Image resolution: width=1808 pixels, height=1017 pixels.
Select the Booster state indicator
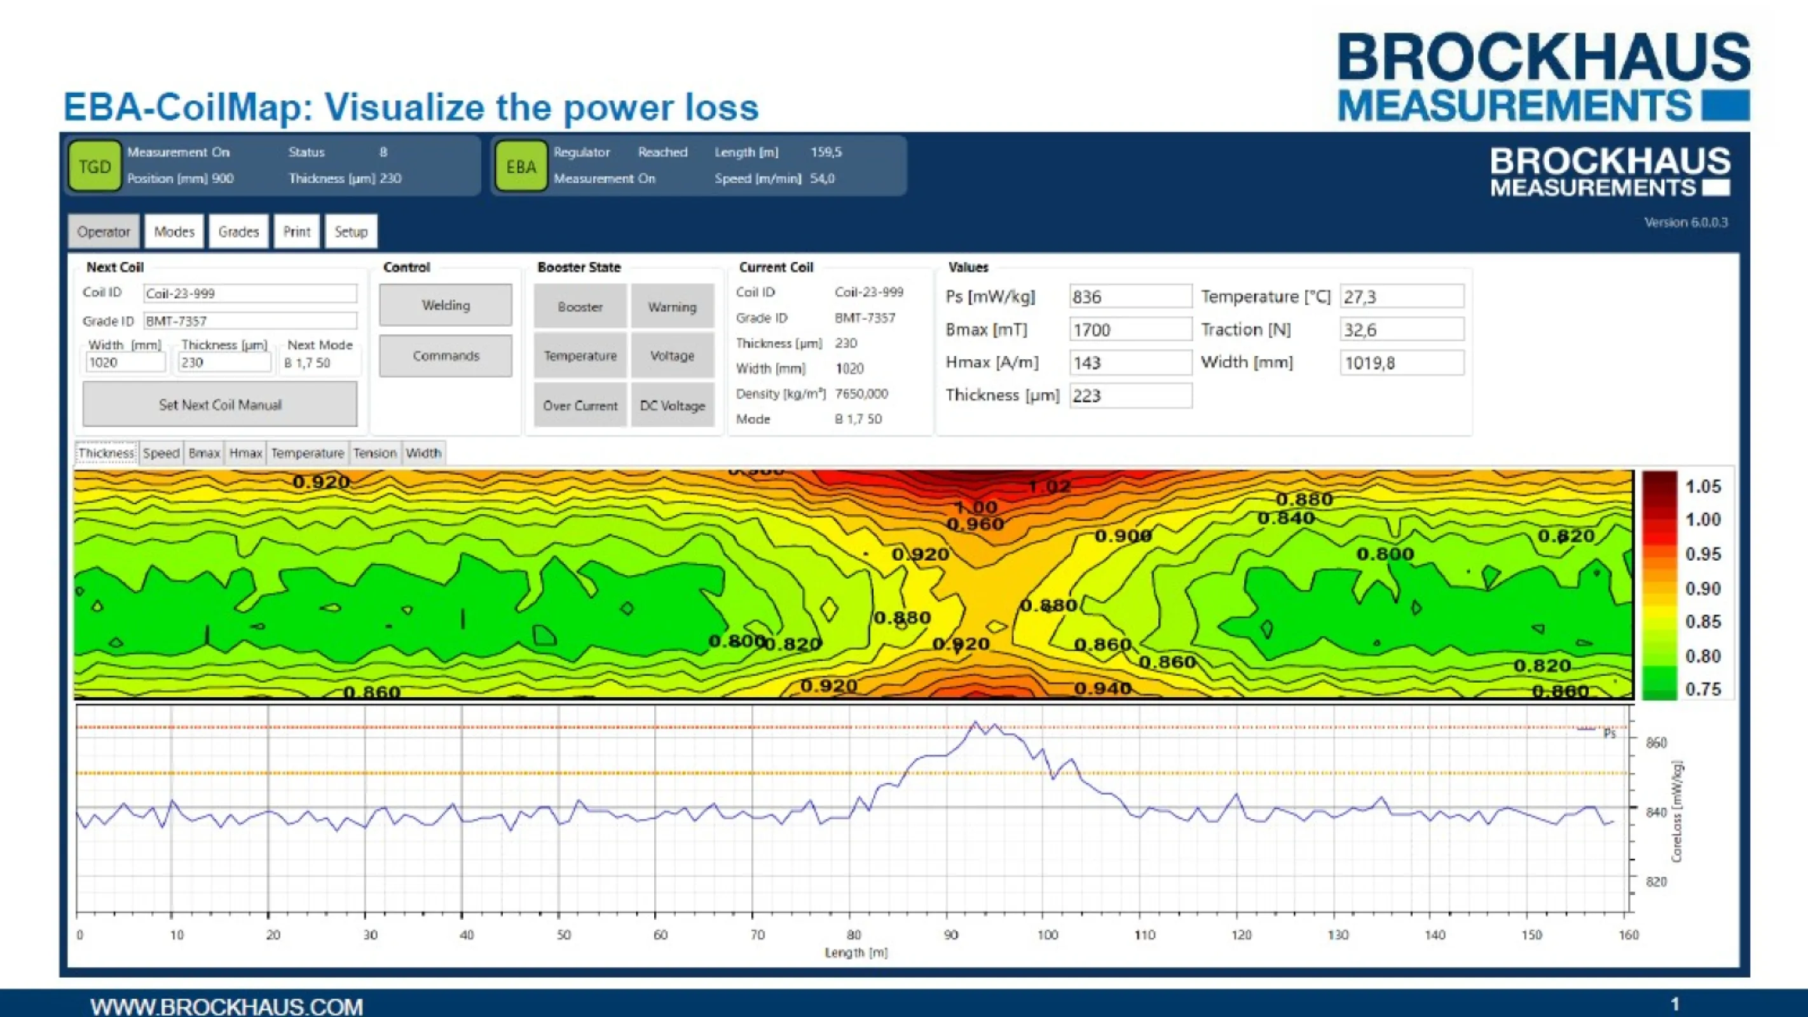tap(579, 306)
